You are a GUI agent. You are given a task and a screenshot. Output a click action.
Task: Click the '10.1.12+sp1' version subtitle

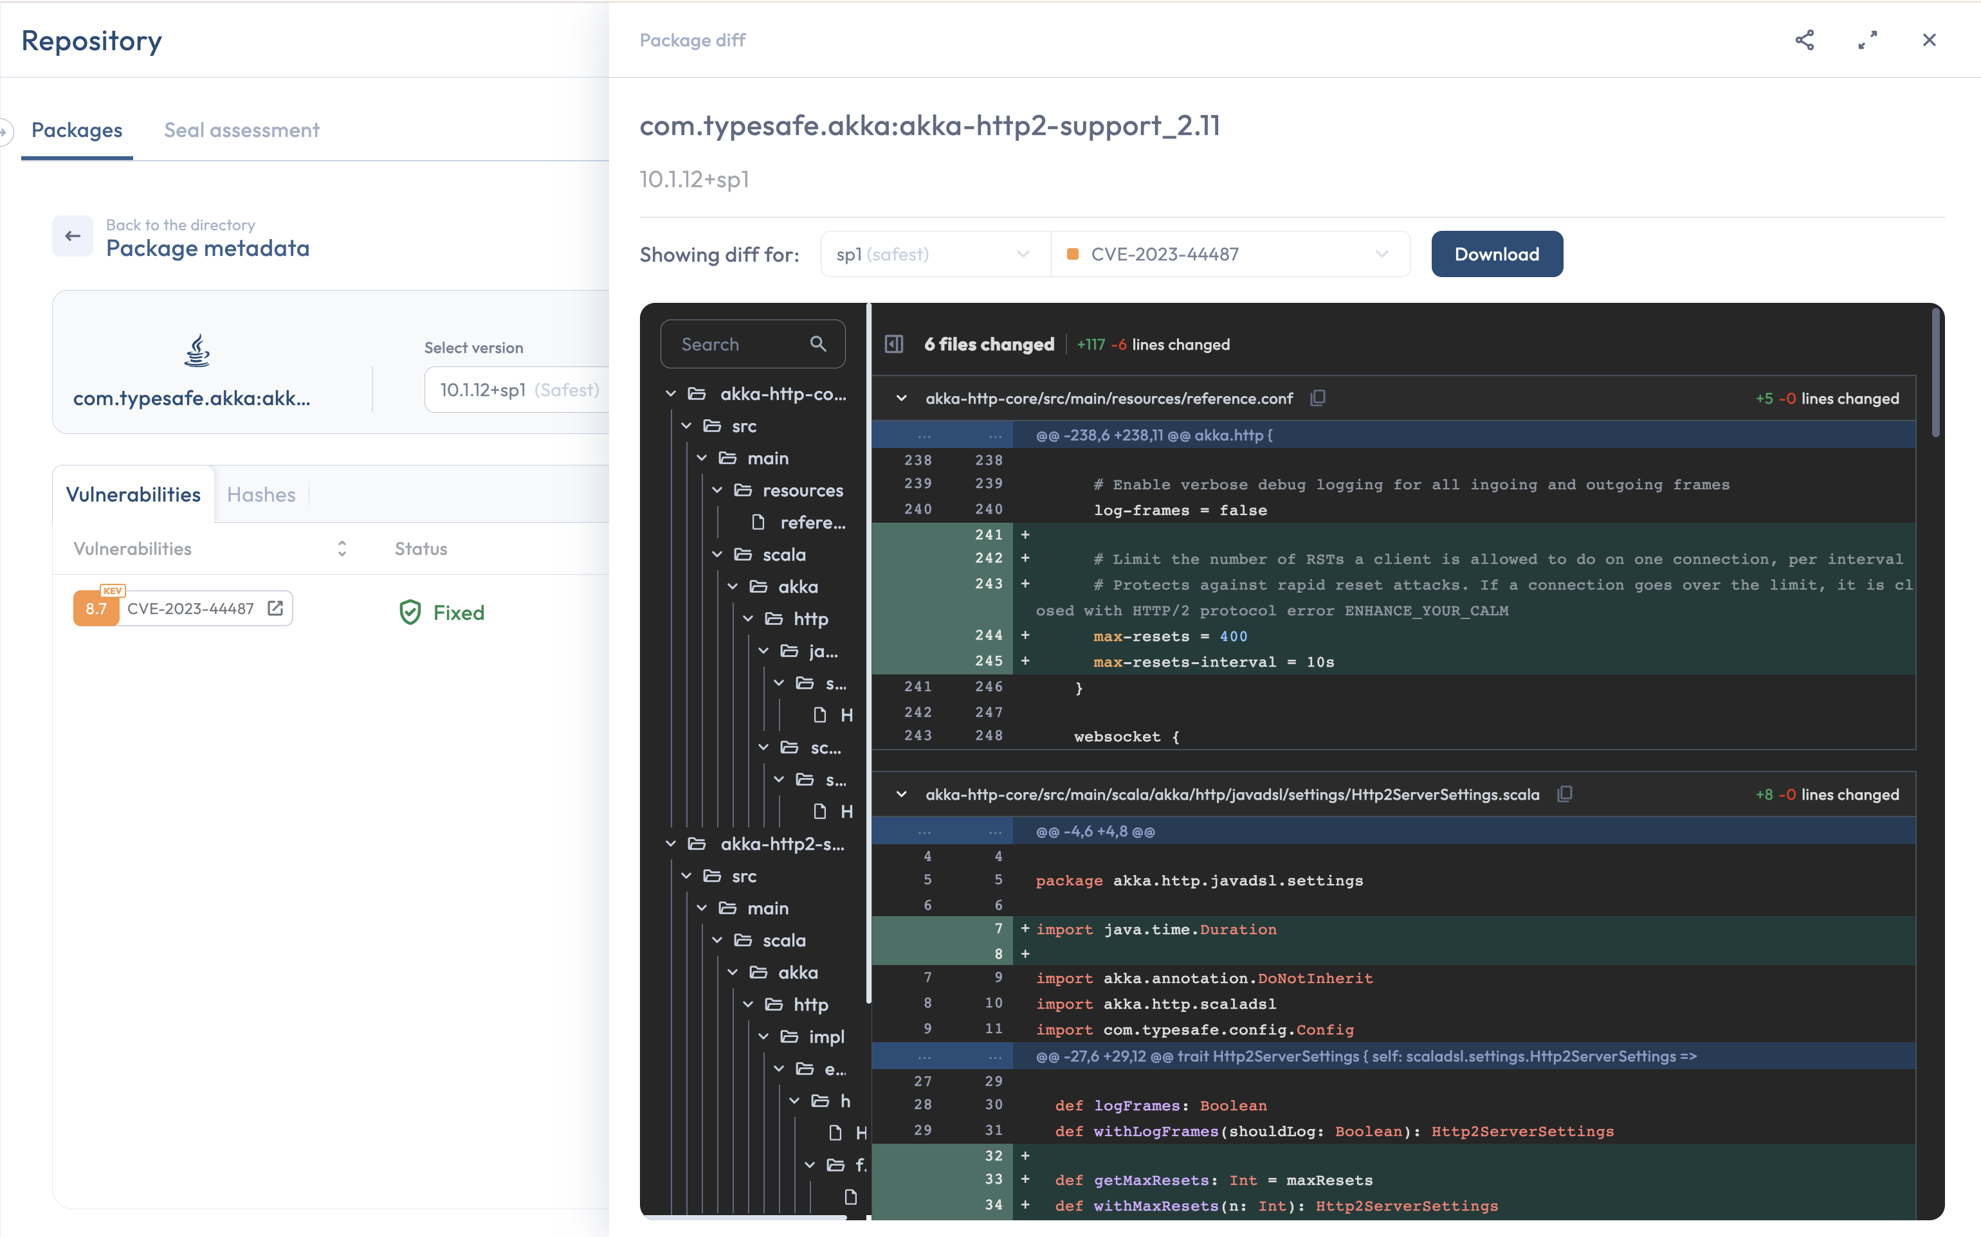(694, 179)
